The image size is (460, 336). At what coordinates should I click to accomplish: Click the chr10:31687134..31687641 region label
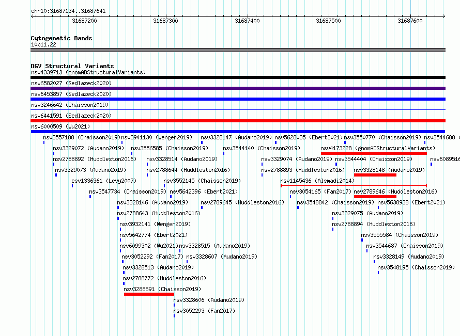pos(68,11)
